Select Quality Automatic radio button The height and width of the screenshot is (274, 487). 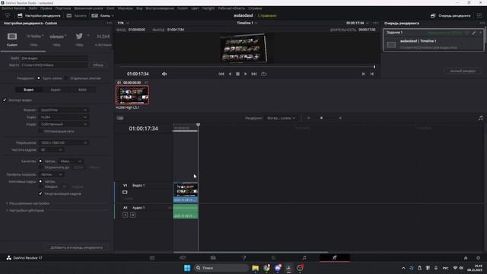pos(40,161)
